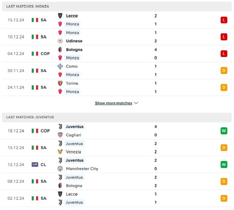Open the Manchester City team name
This screenshot has width=234, height=210.
pos(82,169)
